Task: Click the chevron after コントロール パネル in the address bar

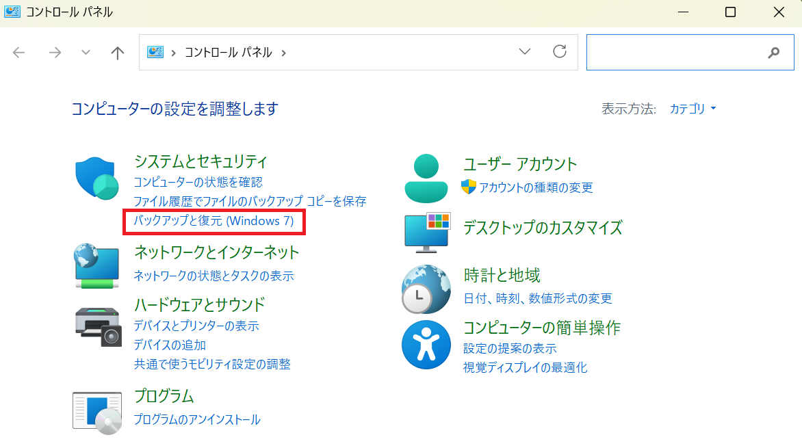Action: pos(283,53)
